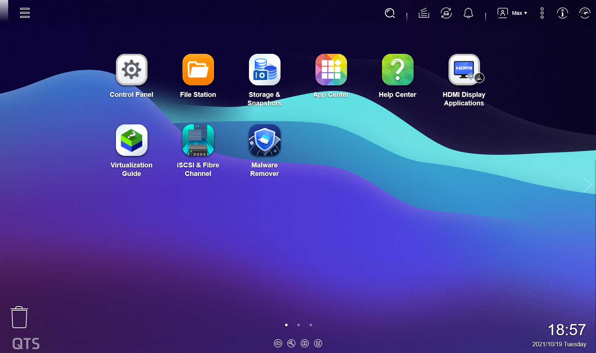Image resolution: width=596 pixels, height=353 pixels.
Task: Launch Help Center
Action: [398, 70]
